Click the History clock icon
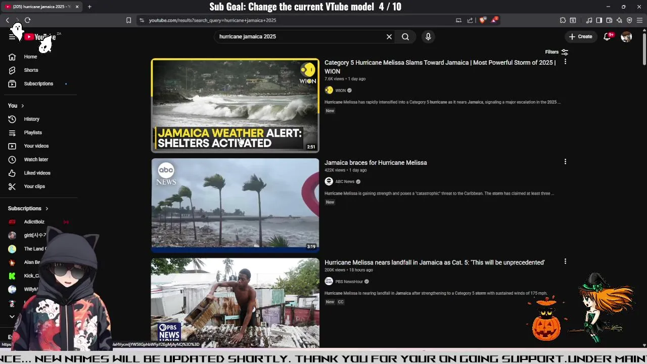Viewport: 647px width, 364px height. pos(12,119)
